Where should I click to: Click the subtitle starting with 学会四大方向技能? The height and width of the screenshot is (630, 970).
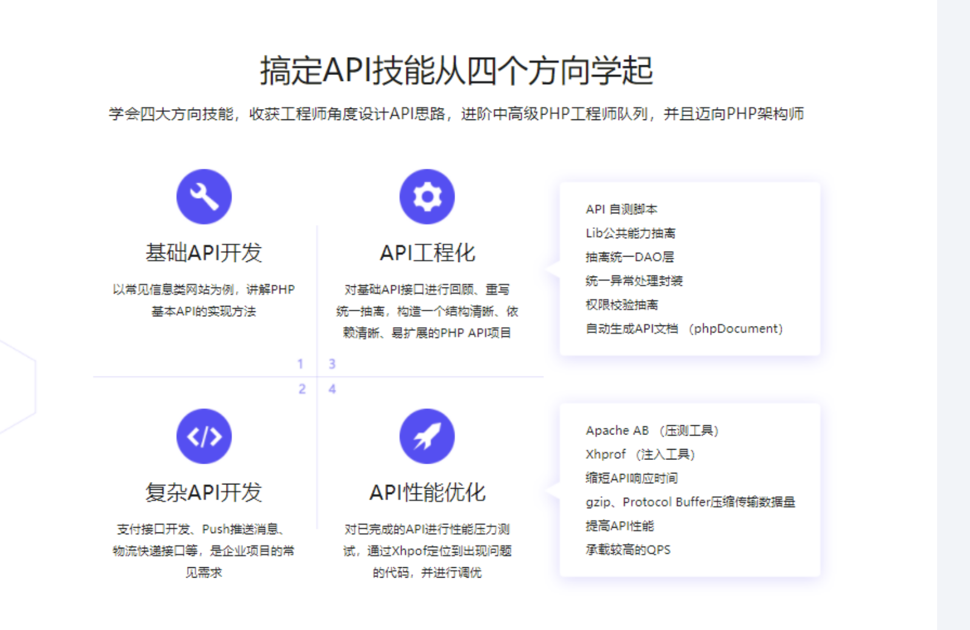456,114
